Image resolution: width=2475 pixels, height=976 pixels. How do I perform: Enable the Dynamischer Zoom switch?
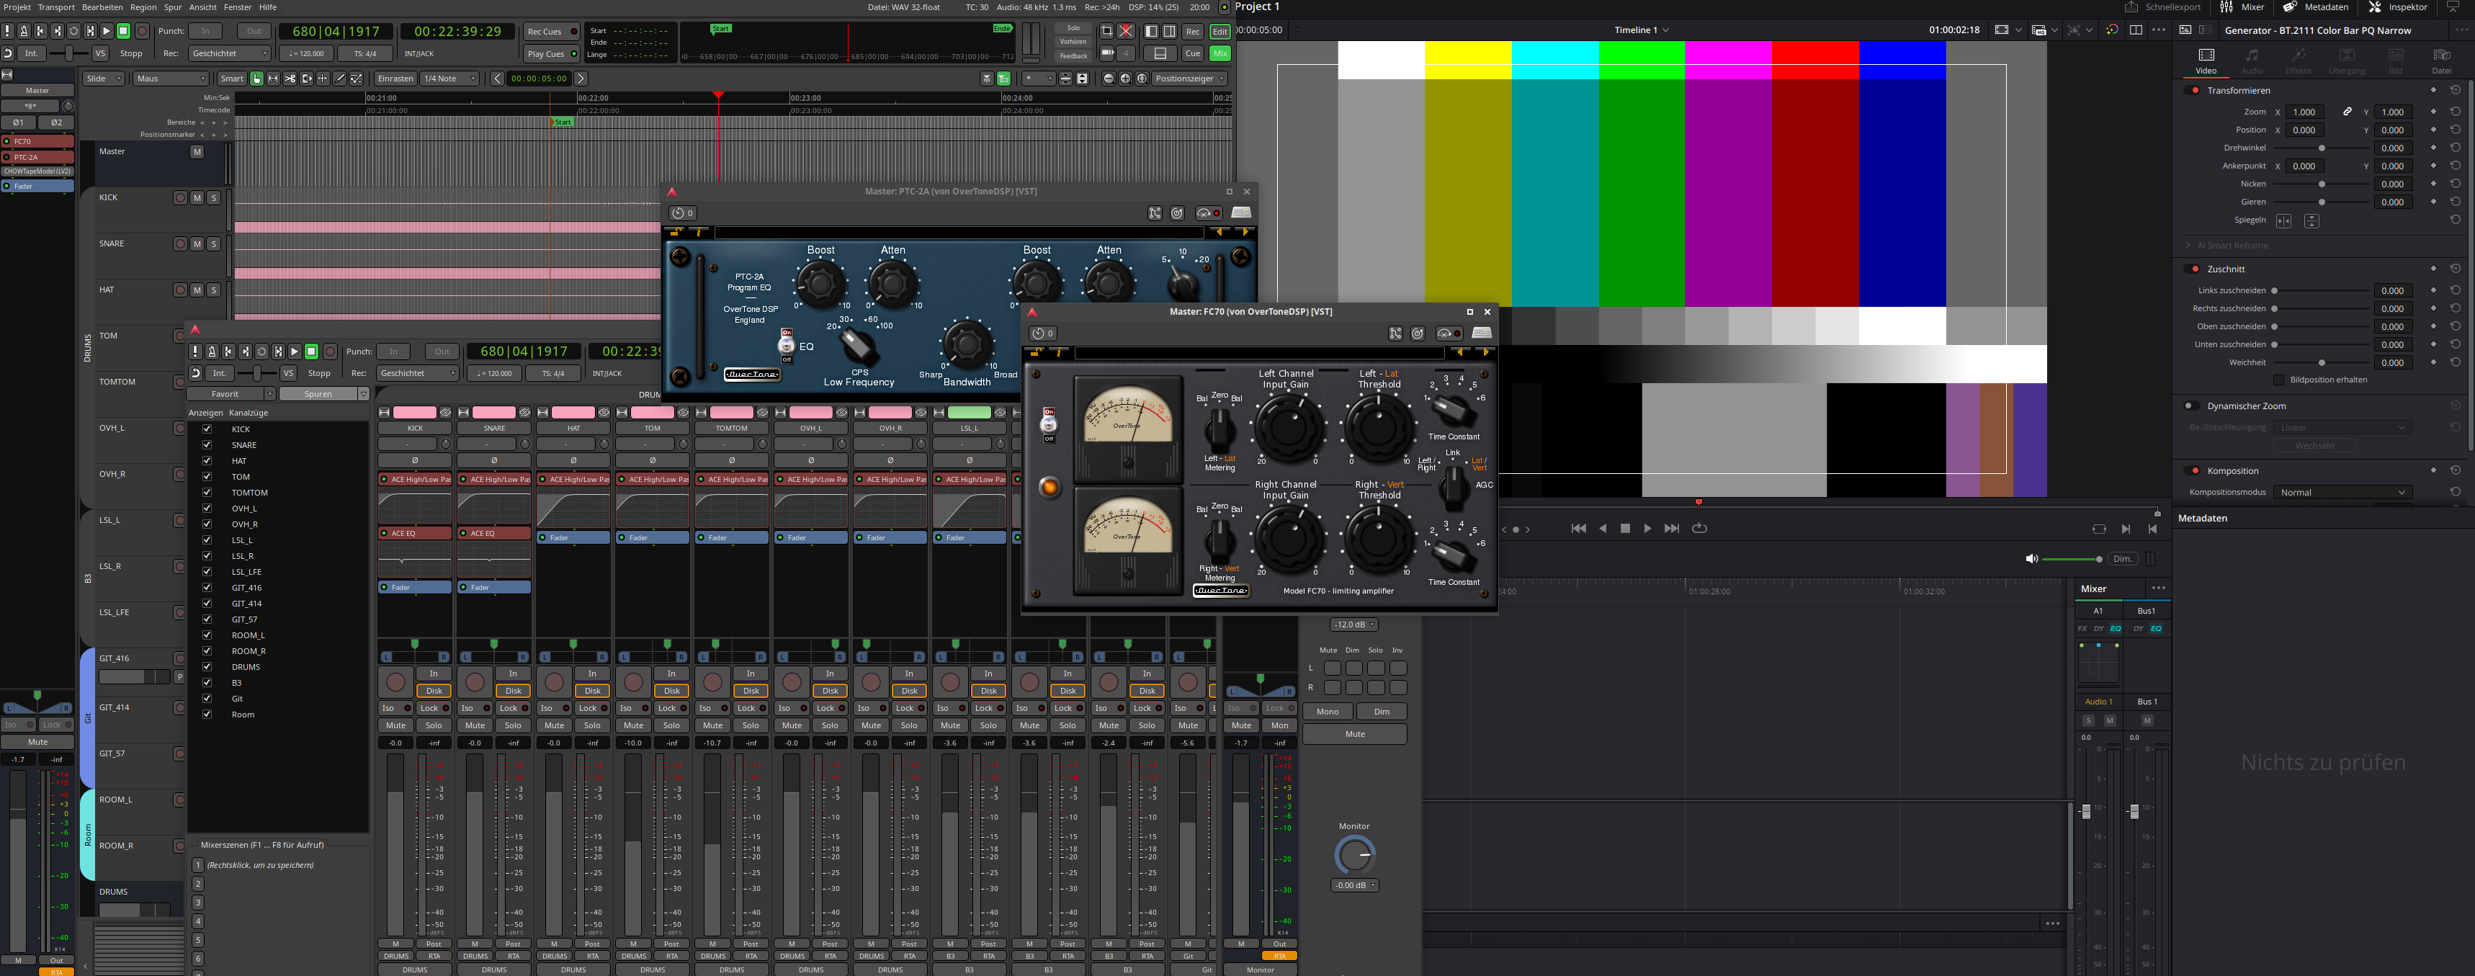pos(2192,406)
